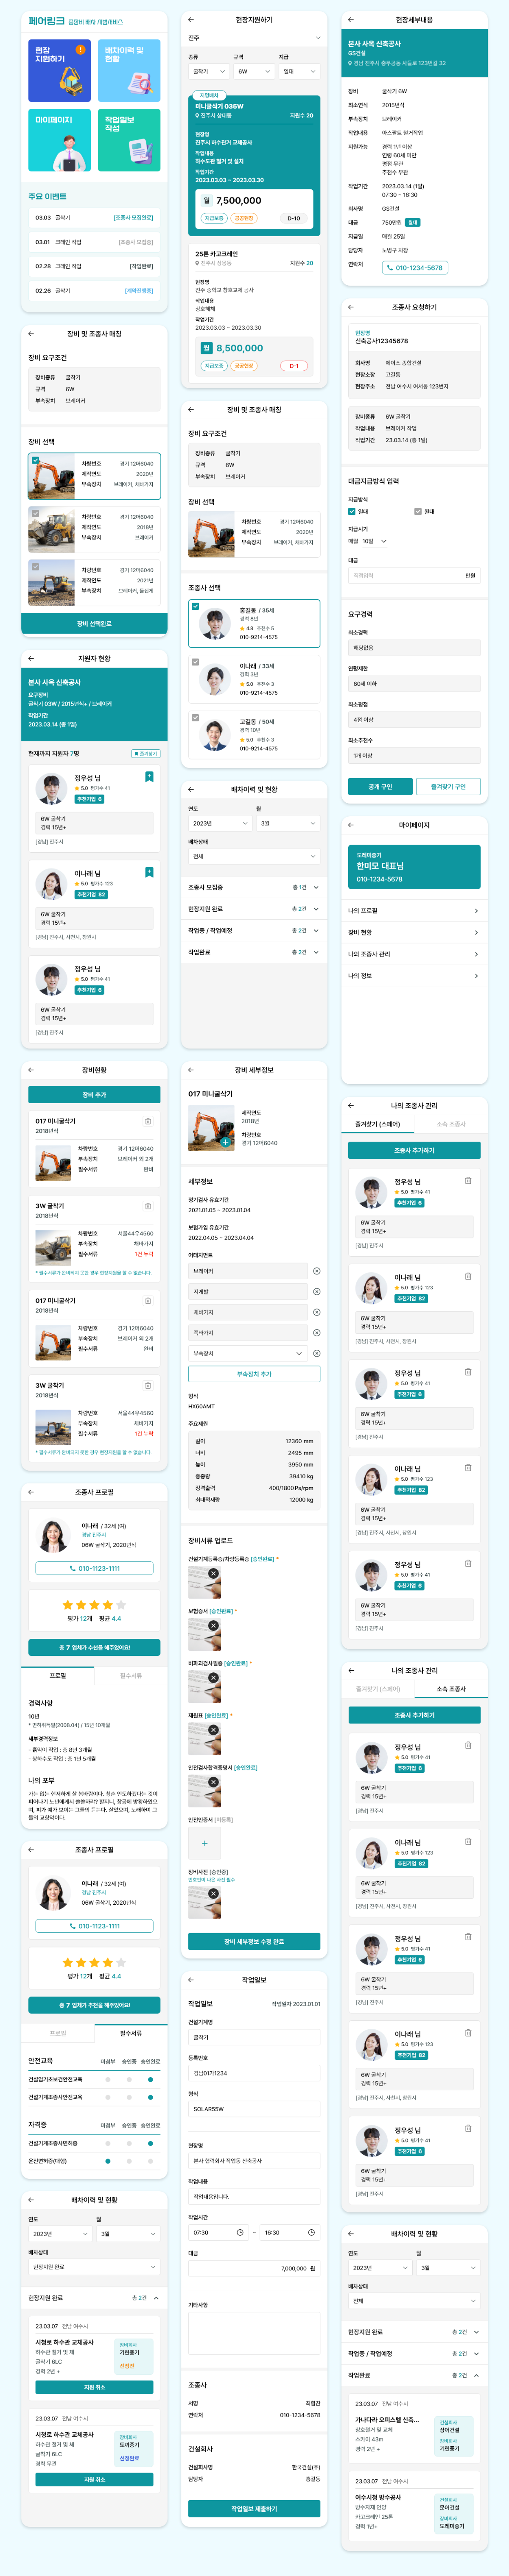The height and width of the screenshot is (2576, 509).
Task: Open 나의 프로필 row in 마이페이지
Action: [x=414, y=911]
